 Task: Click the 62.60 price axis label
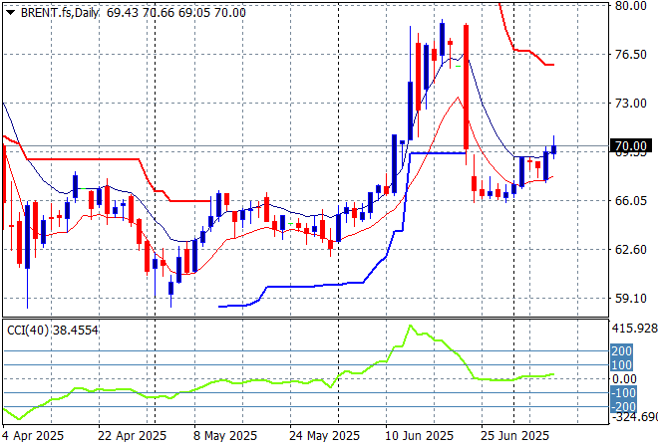click(x=631, y=250)
